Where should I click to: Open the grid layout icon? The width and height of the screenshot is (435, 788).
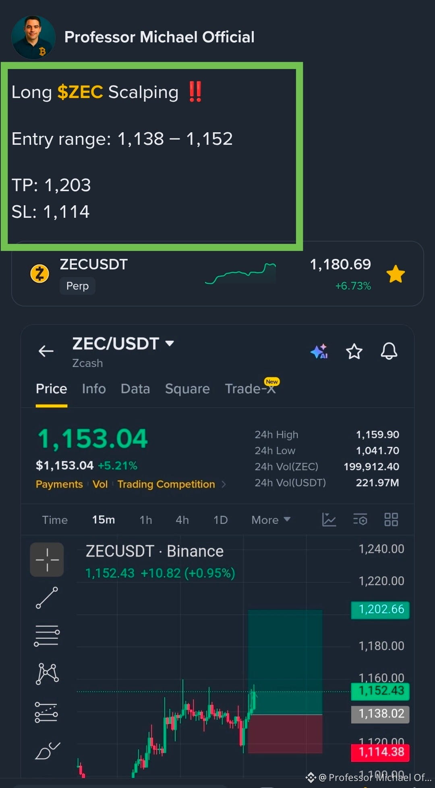click(391, 519)
